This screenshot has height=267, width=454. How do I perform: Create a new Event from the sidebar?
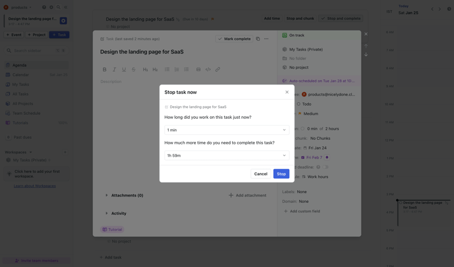tap(14, 35)
